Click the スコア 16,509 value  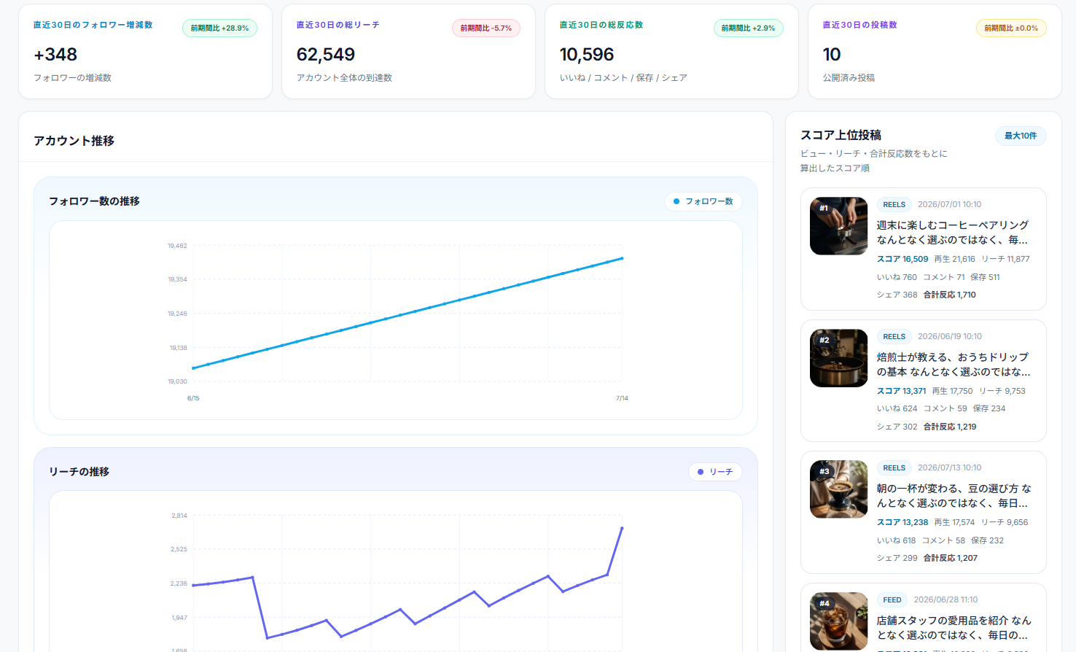point(902,259)
